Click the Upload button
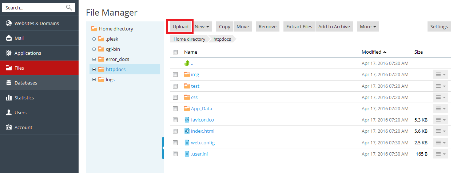The image size is (457, 173). (x=180, y=26)
